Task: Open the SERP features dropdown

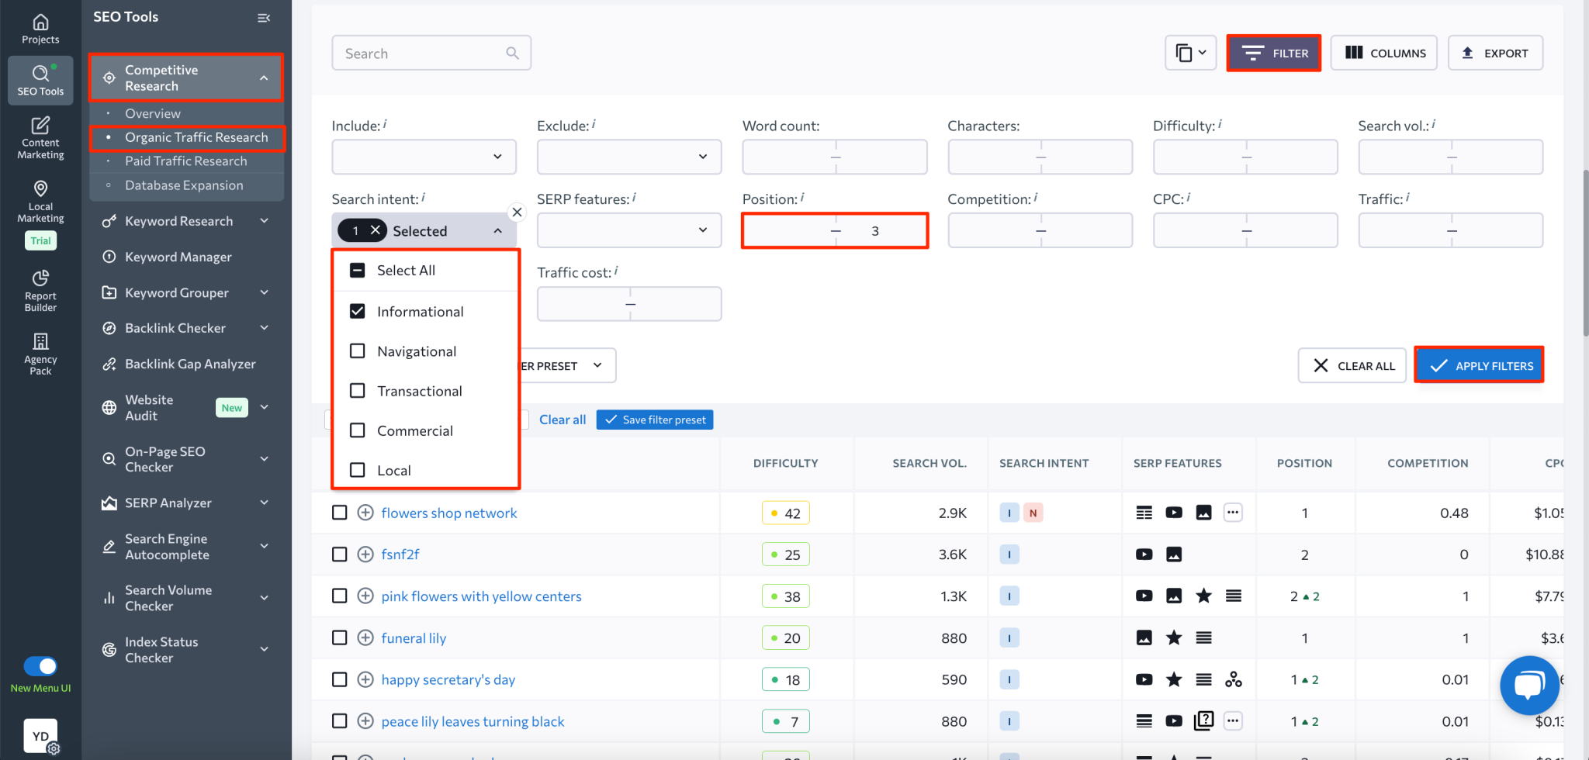Action: click(x=628, y=230)
